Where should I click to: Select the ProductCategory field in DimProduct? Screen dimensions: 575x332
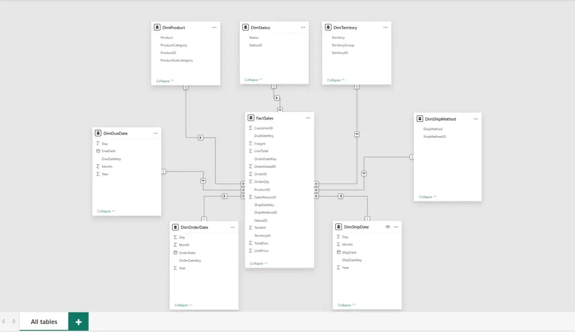(x=174, y=45)
